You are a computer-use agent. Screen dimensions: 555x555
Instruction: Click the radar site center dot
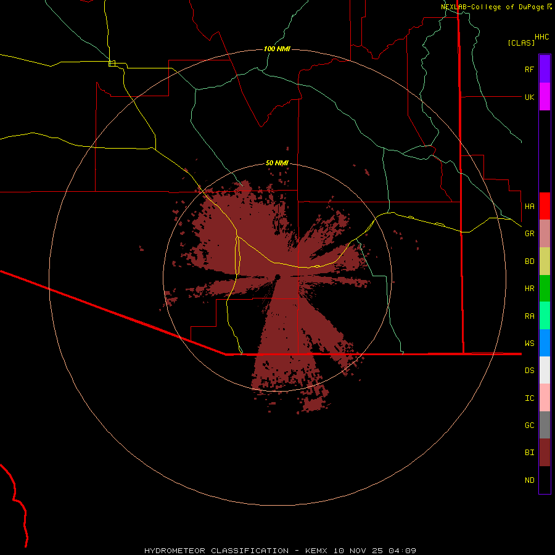[x=277, y=277]
